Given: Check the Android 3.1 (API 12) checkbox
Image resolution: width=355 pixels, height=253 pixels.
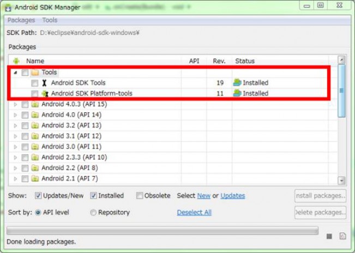Looking at the screenshot, I should click(x=25, y=136).
